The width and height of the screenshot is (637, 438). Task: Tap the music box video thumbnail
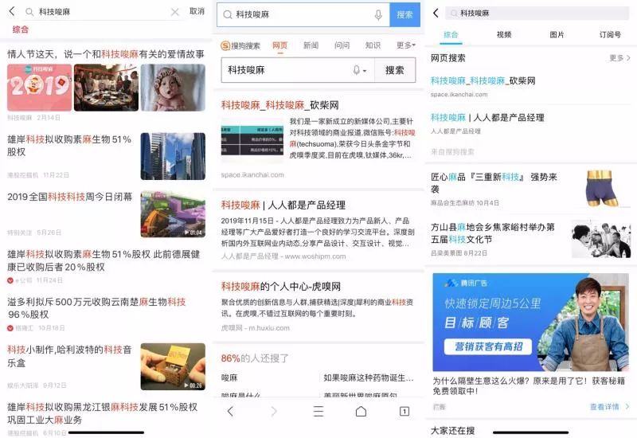[173, 366]
